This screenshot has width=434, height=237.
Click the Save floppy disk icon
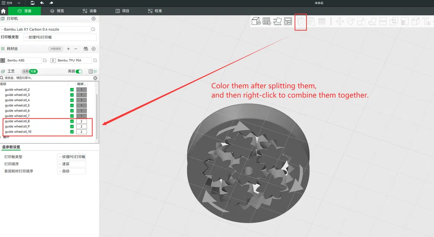[32, 3]
